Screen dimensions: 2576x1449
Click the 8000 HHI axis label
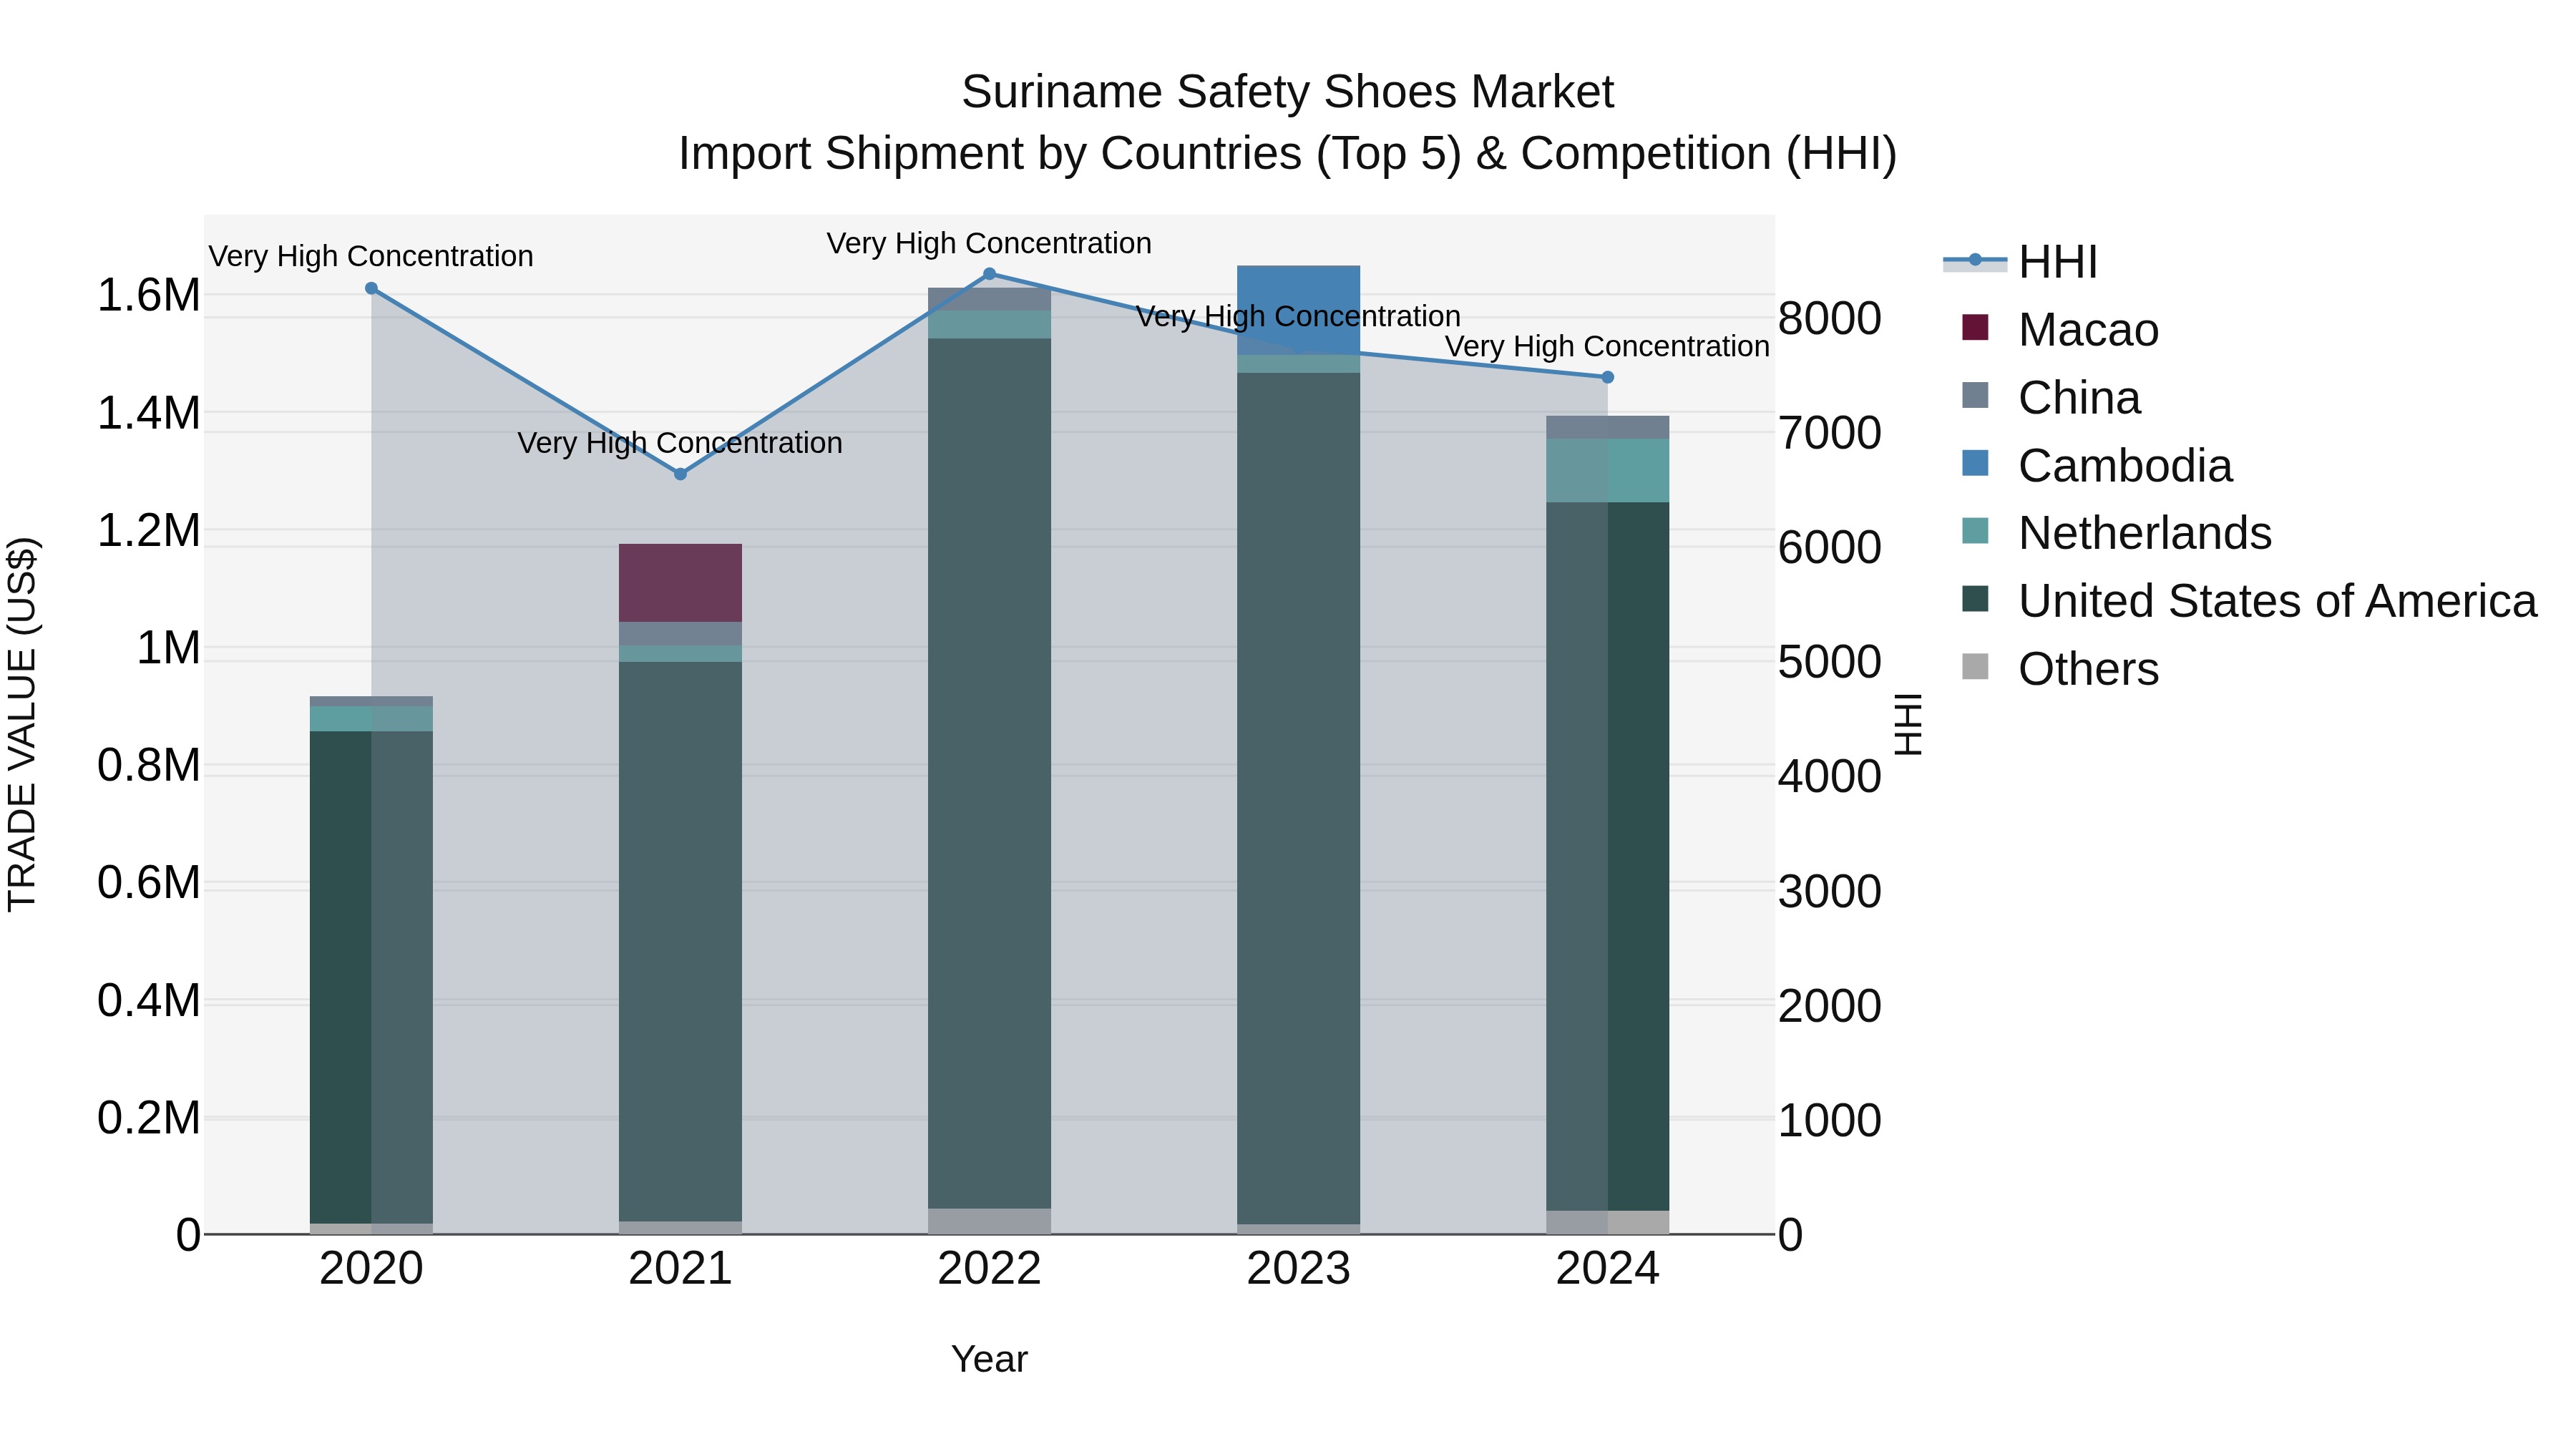(1829, 319)
